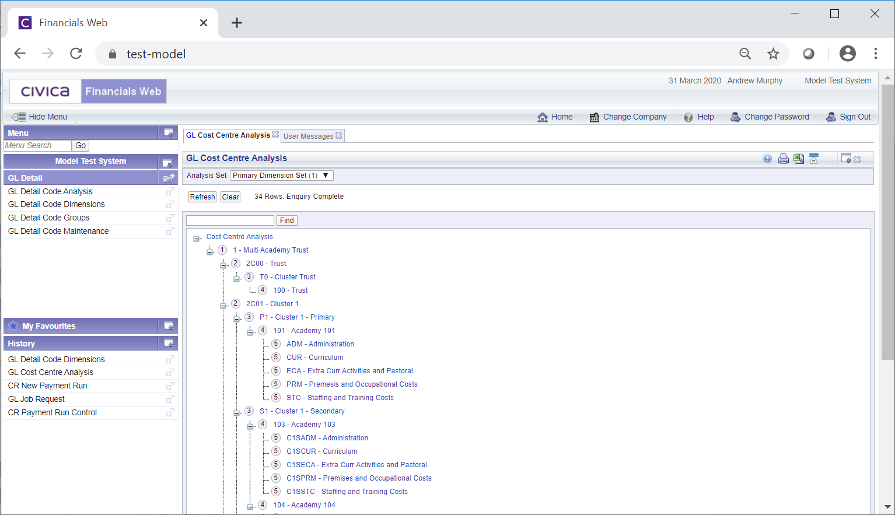895x515 pixels.
Task: Switch to the User Messages tab
Action: 308,136
